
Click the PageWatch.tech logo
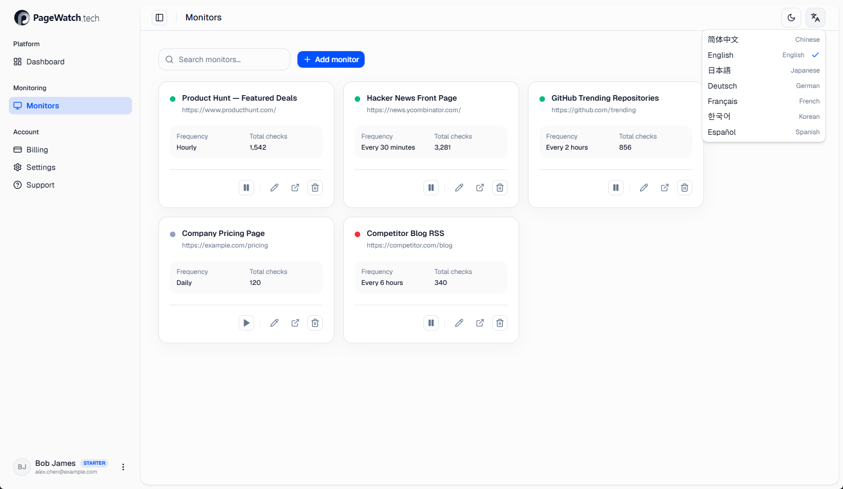(57, 18)
